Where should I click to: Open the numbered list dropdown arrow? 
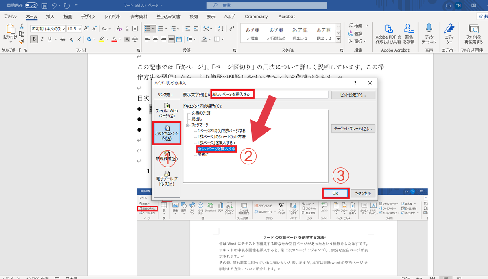point(166,29)
